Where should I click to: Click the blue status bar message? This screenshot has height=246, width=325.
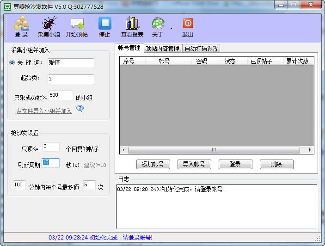tap(100, 238)
